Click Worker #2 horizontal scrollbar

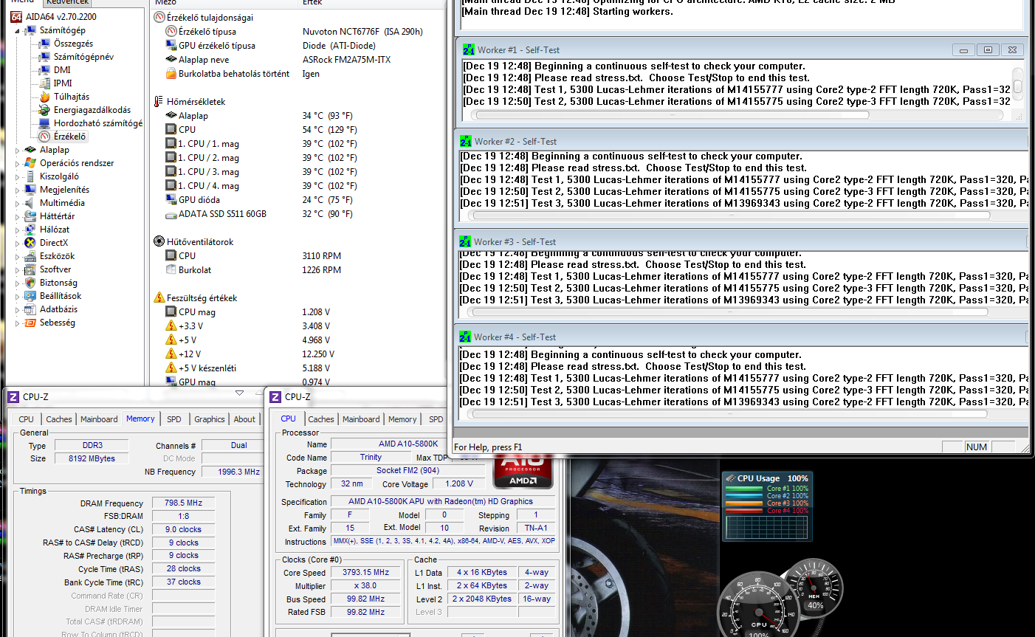pos(730,216)
